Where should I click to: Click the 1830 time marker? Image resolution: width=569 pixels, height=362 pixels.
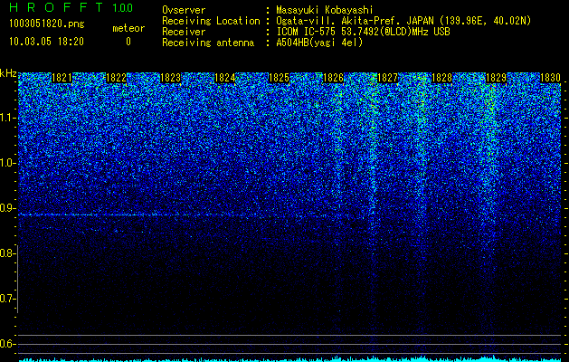pos(550,78)
